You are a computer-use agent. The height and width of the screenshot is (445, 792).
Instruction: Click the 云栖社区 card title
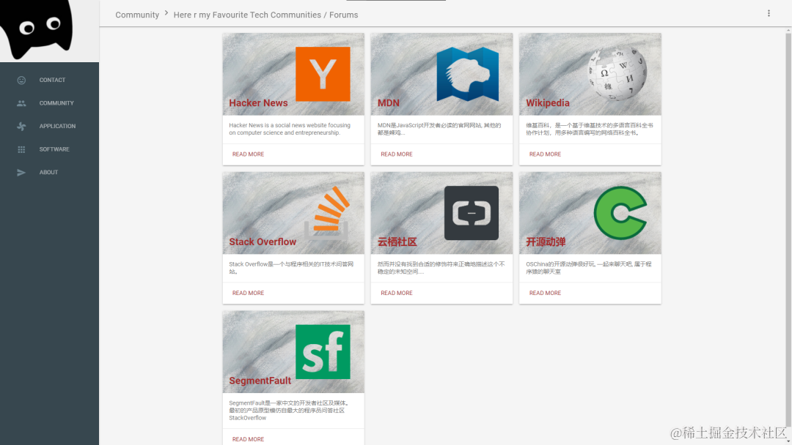[397, 242]
